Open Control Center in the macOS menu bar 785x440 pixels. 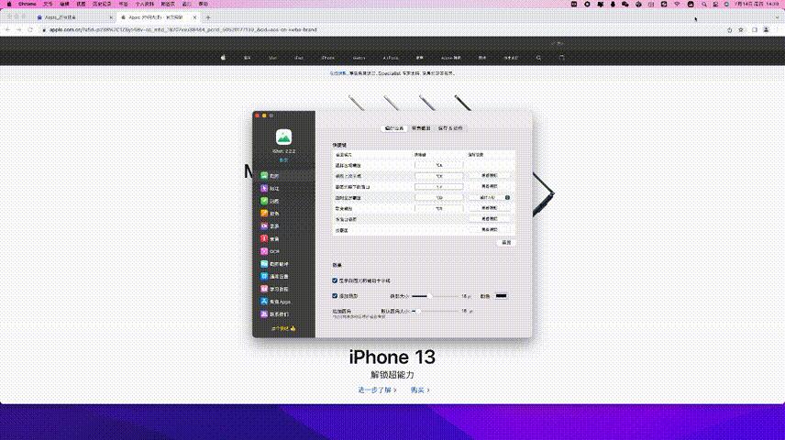(716, 4)
